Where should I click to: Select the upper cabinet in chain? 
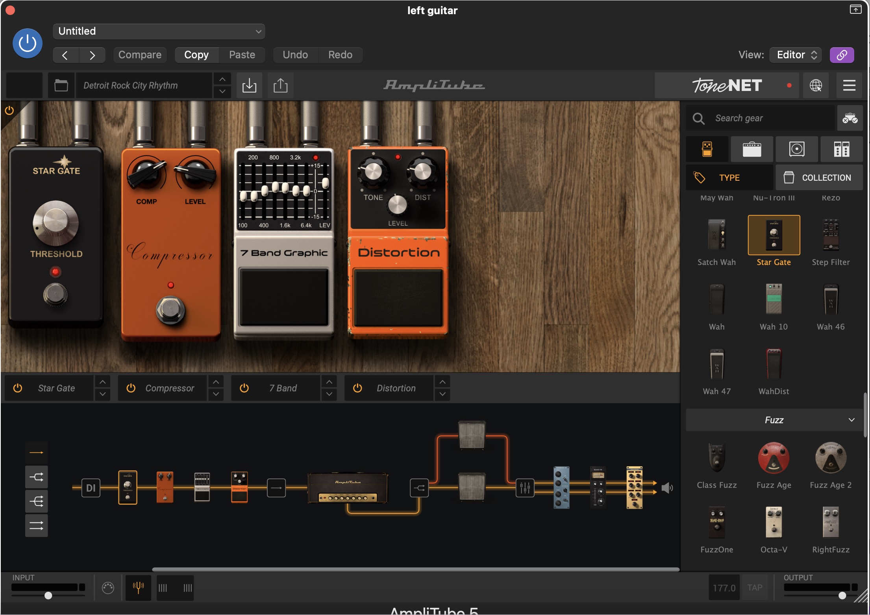coord(472,435)
